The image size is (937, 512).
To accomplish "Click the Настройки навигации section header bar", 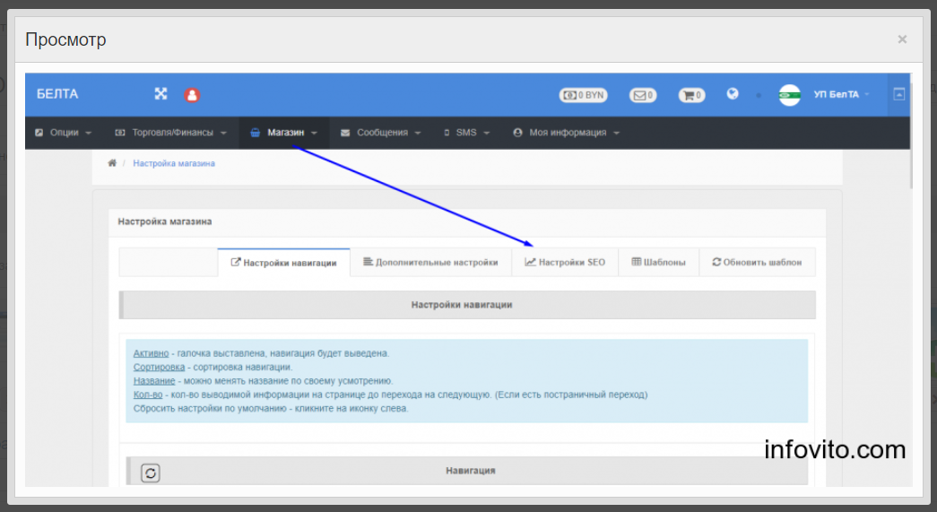I will pos(467,305).
